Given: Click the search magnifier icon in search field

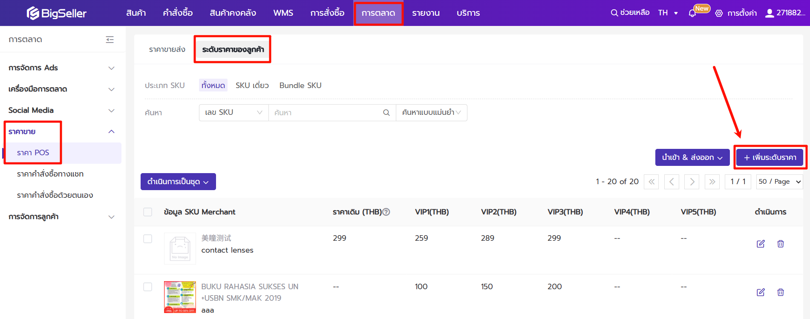Looking at the screenshot, I should tap(386, 113).
